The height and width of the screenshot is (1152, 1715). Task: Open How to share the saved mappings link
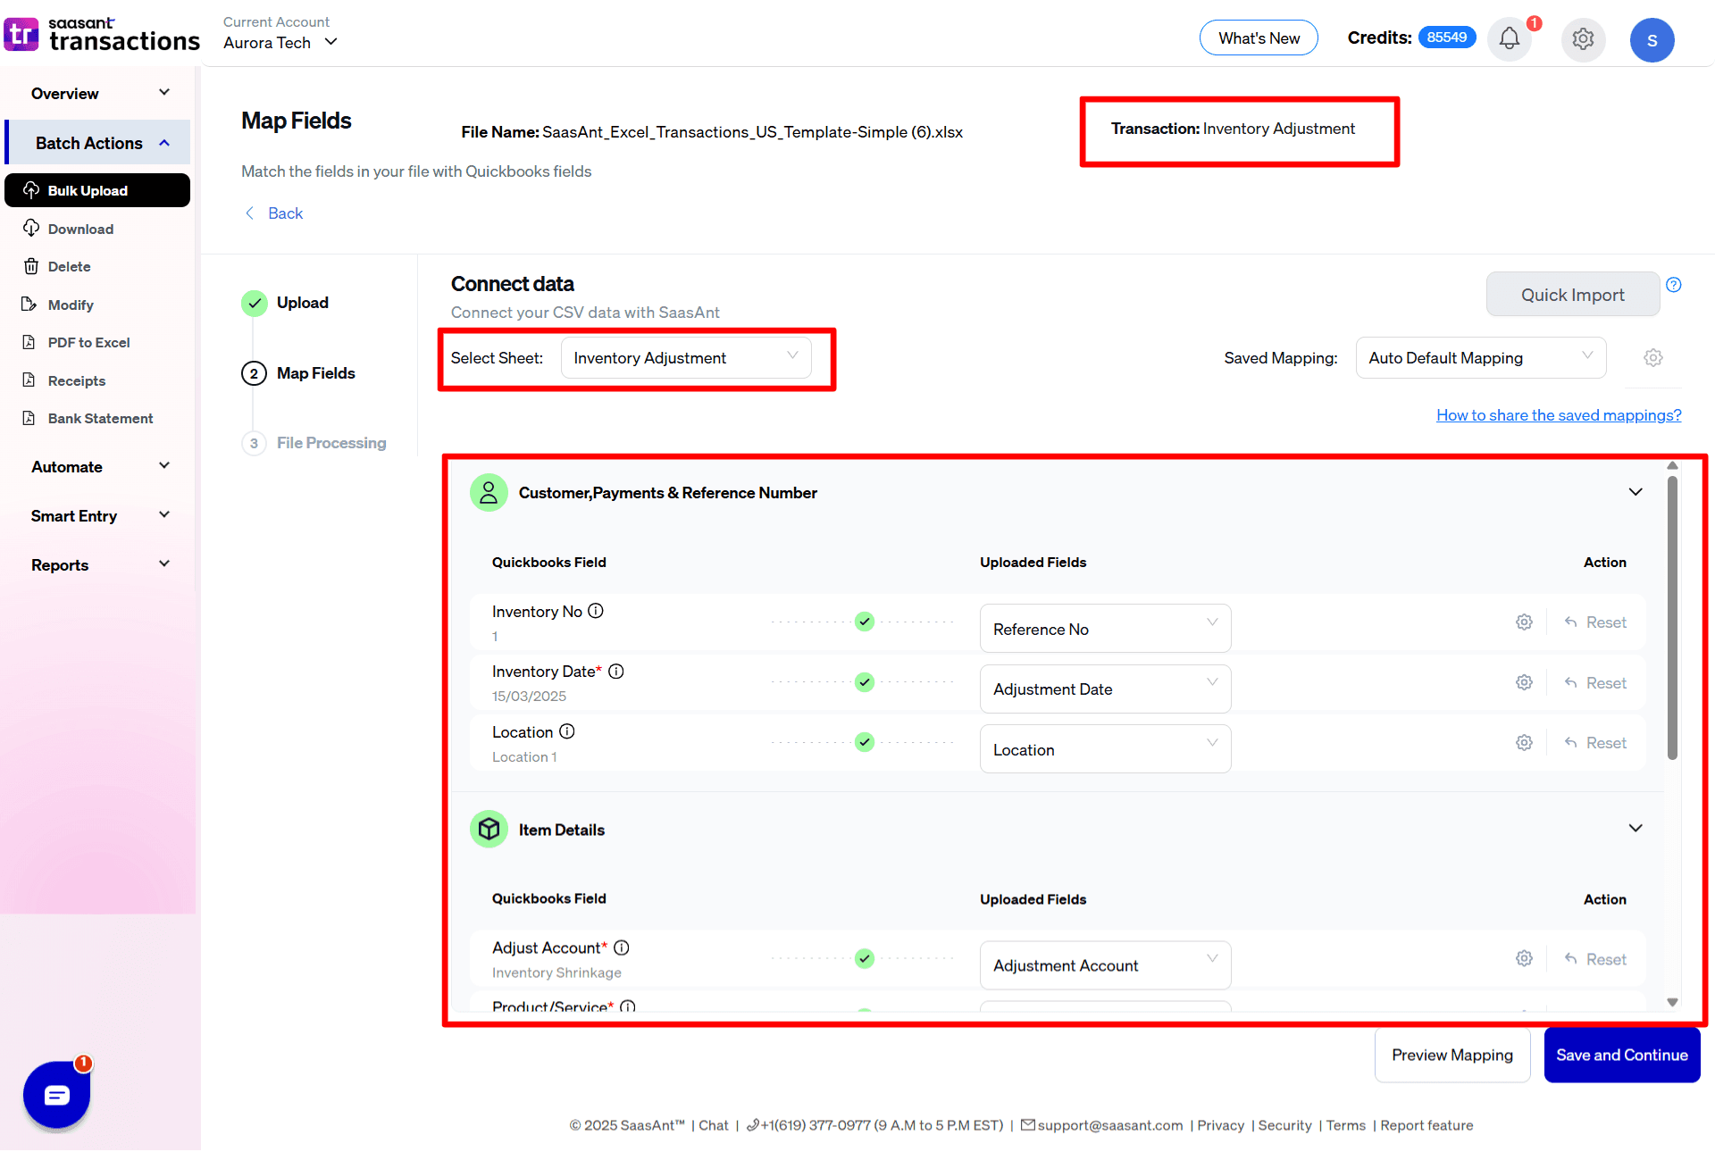(x=1559, y=415)
